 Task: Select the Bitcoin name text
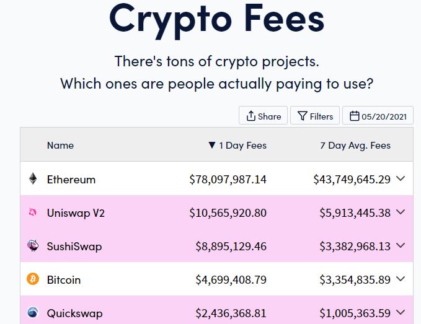pos(64,280)
